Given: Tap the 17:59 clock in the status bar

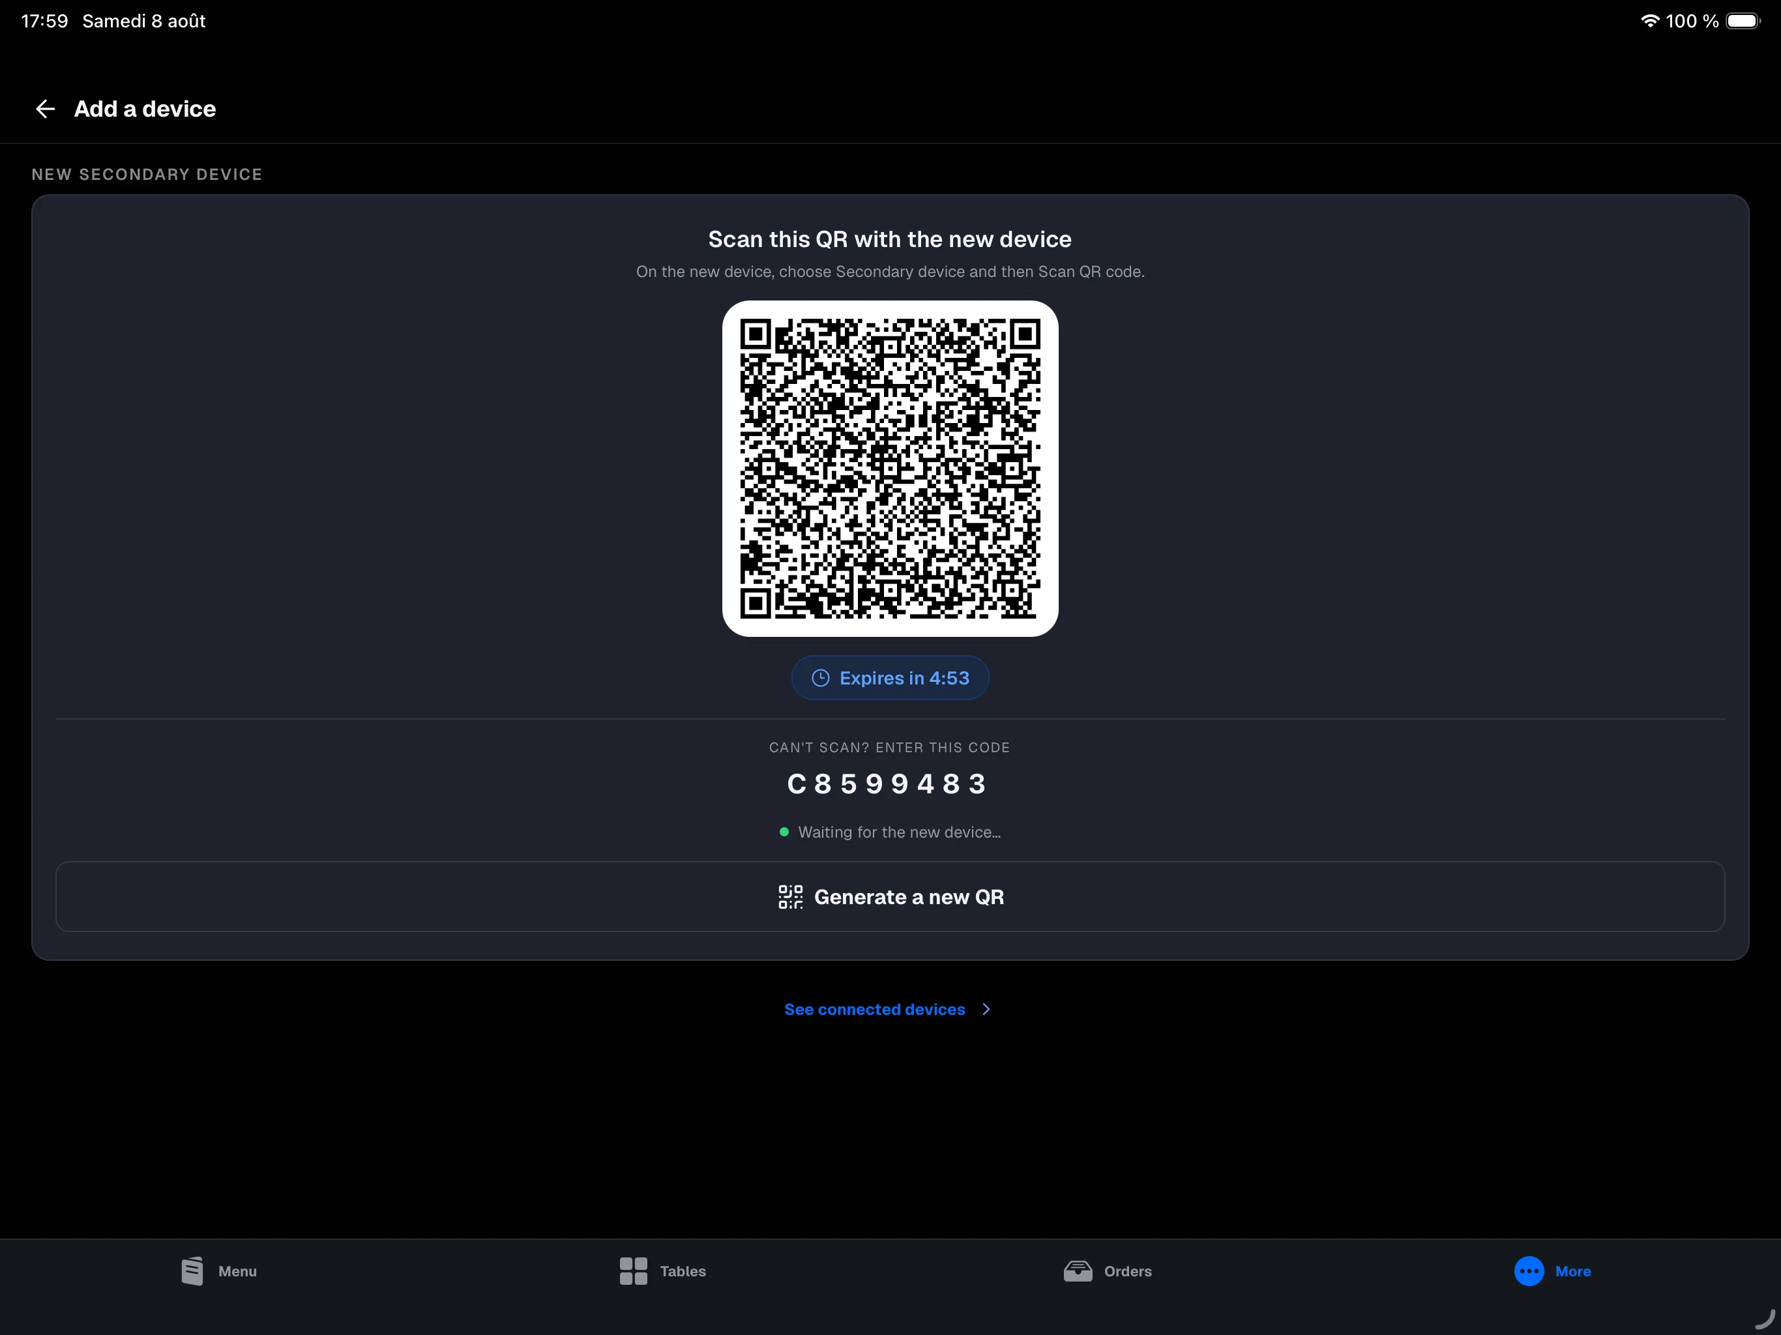Looking at the screenshot, I should (44, 21).
